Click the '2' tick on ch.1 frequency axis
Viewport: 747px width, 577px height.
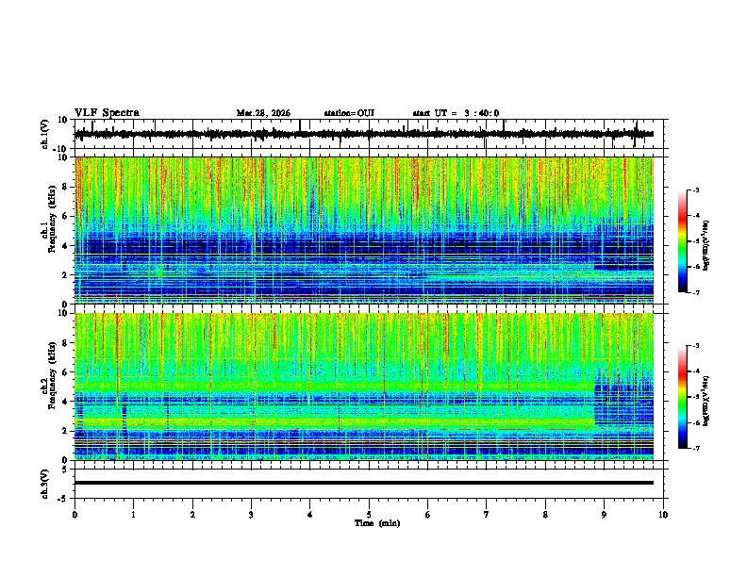65,275
